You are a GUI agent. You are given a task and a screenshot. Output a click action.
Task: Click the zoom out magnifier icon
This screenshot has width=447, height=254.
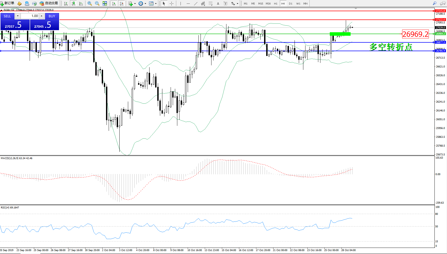97,3
